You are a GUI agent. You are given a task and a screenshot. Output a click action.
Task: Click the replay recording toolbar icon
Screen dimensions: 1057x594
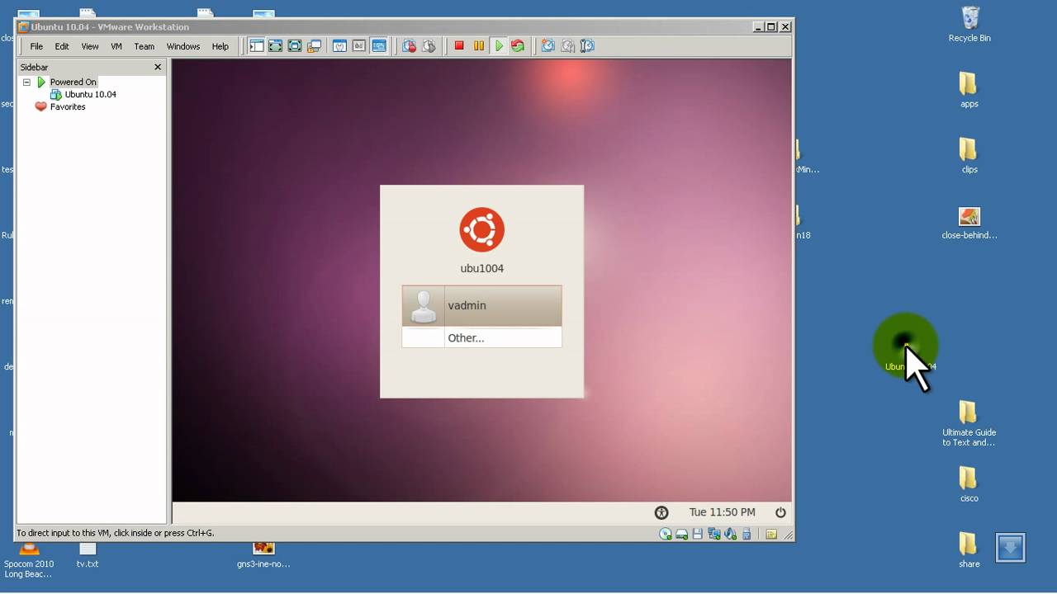(429, 46)
